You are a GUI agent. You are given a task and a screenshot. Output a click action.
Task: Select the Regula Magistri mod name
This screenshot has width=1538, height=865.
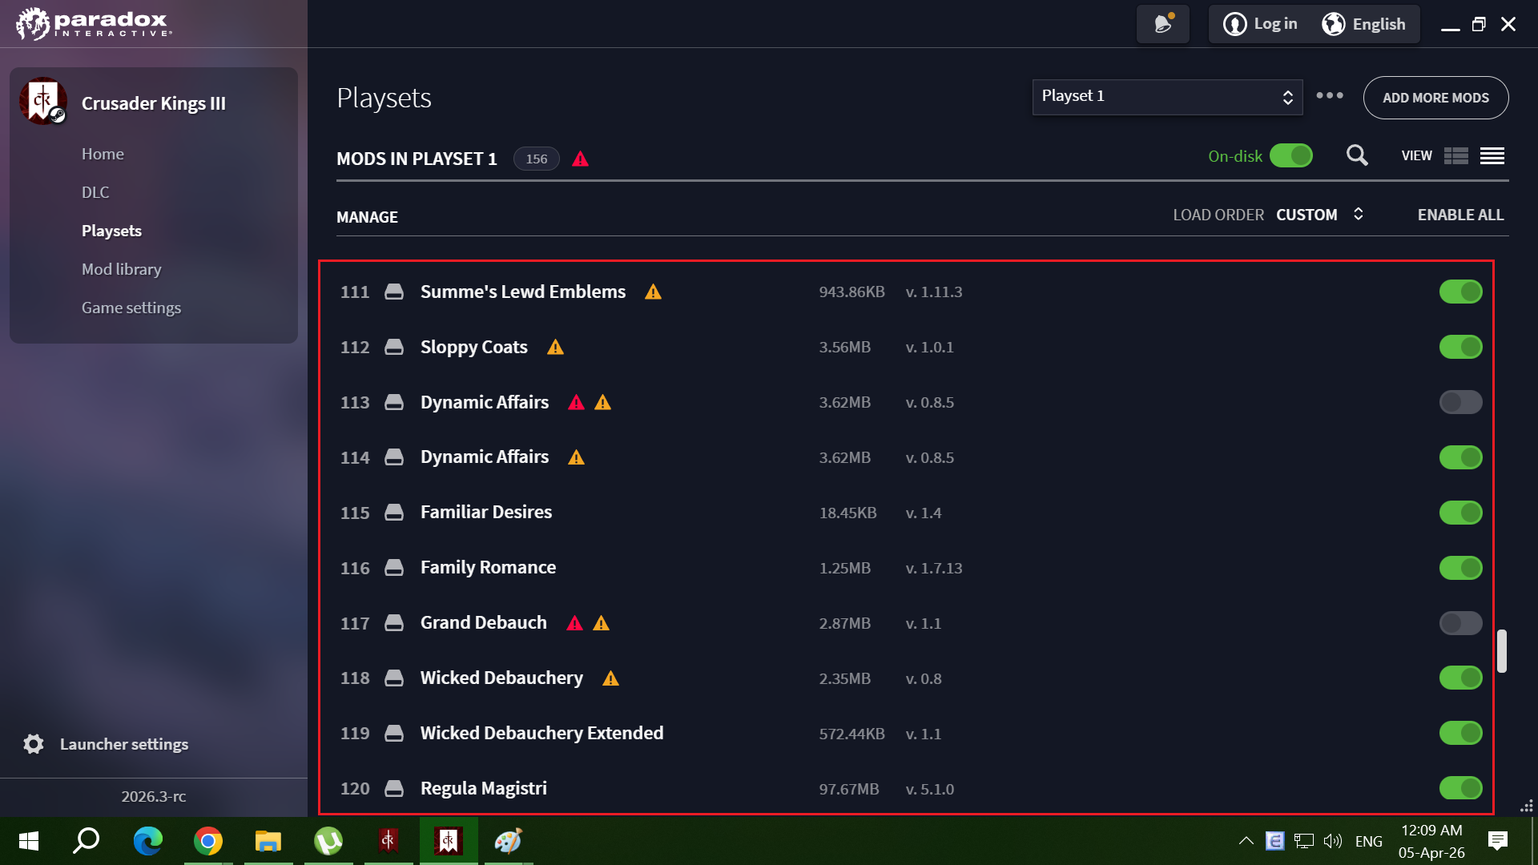click(484, 788)
